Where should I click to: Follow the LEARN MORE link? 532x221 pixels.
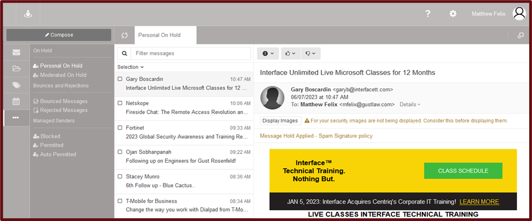479,202
